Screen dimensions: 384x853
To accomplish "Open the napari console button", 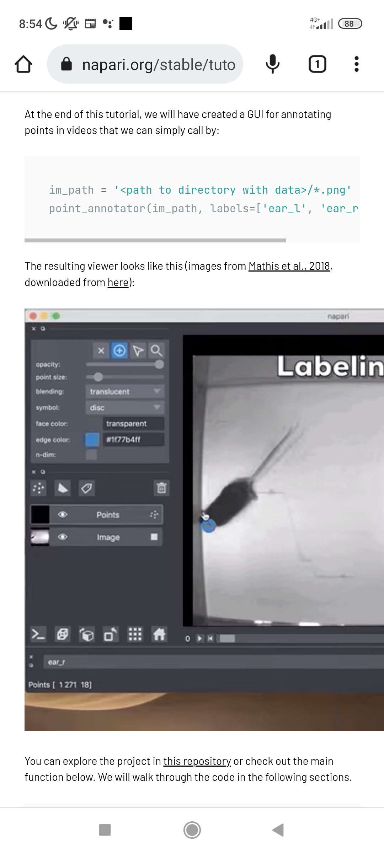I will coord(38,634).
